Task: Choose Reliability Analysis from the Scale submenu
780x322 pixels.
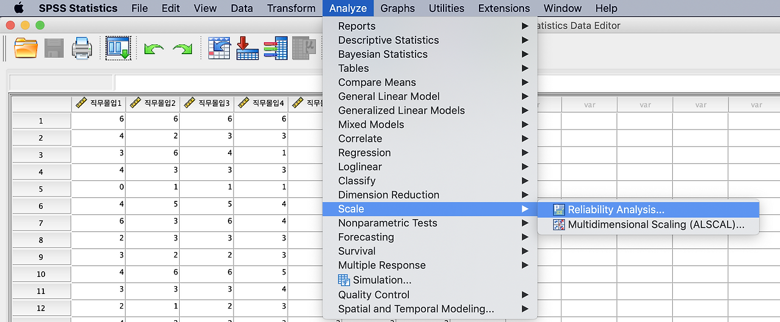Action: pyautogui.click(x=648, y=209)
